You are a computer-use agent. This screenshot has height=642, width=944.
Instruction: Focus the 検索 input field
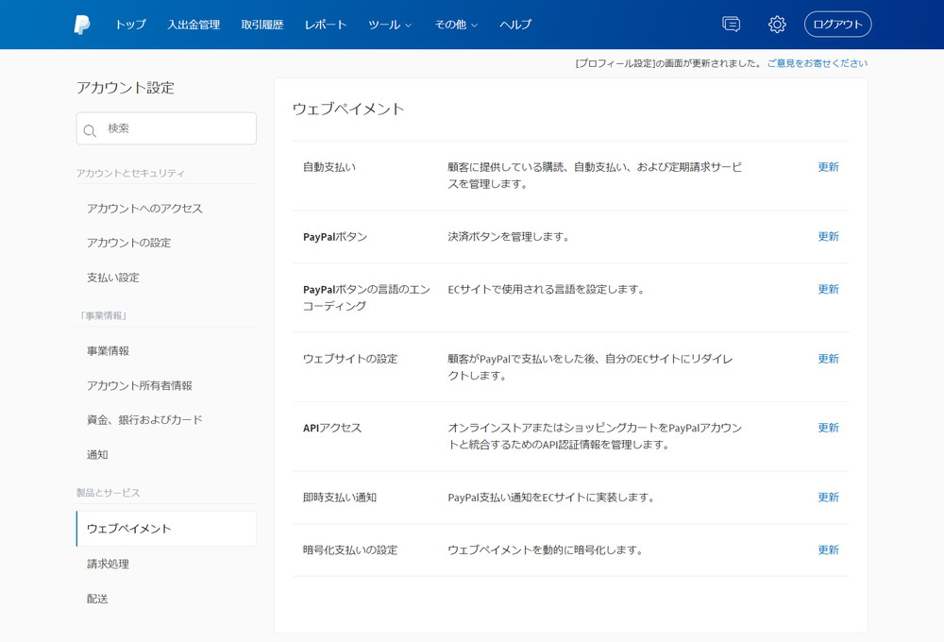coord(166,128)
